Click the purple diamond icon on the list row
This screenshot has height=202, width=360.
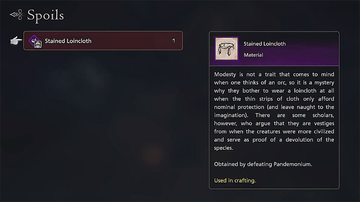pos(35,41)
